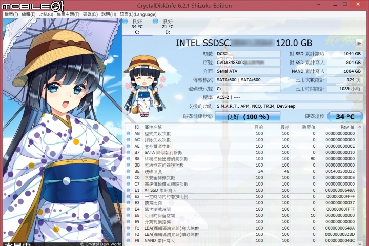
Task: Select the D: drive tab at 21 °C
Action: pos(167,27)
